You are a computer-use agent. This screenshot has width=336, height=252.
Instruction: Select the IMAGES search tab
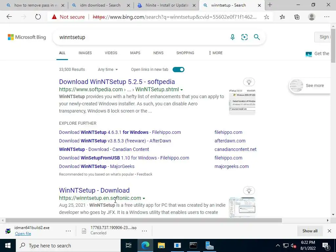[85, 53]
